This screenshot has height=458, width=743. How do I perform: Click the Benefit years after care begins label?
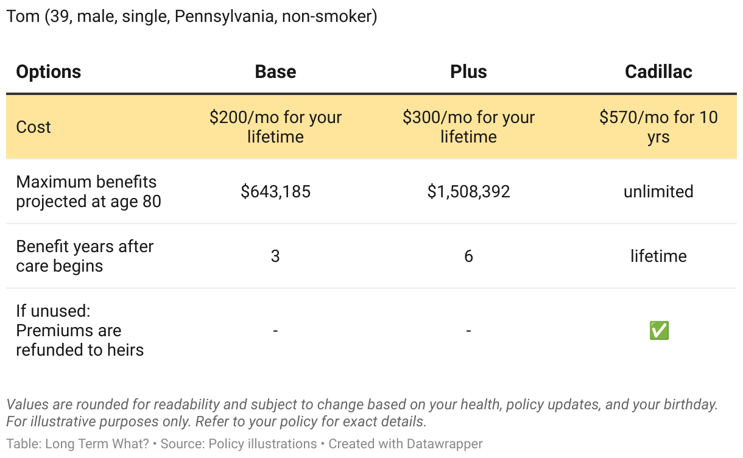(x=85, y=256)
